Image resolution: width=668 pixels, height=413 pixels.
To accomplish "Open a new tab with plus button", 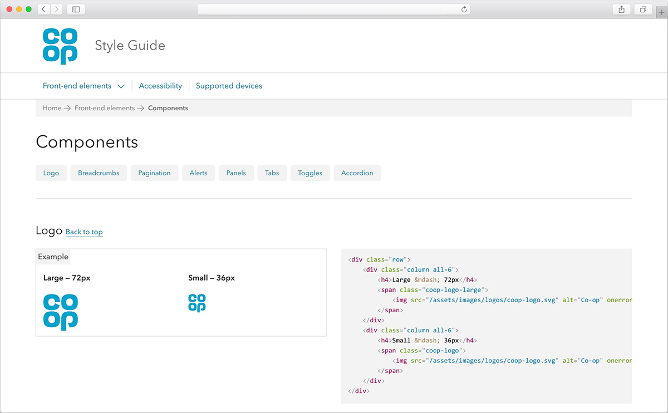I will (x=661, y=13).
